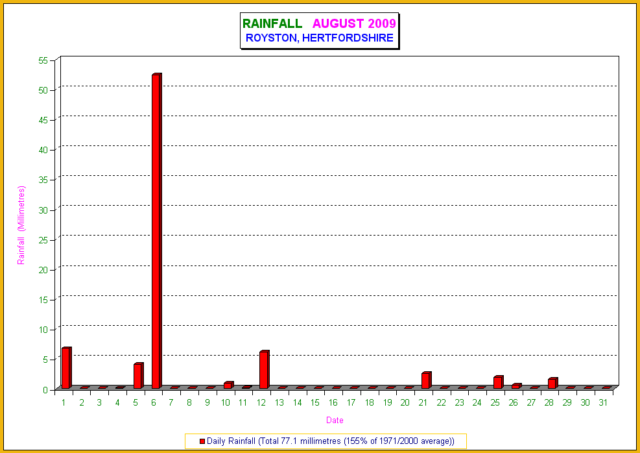This screenshot has width=640, height=453.
Task: Click the x-axis date label 25
Action: pos(495,403)
